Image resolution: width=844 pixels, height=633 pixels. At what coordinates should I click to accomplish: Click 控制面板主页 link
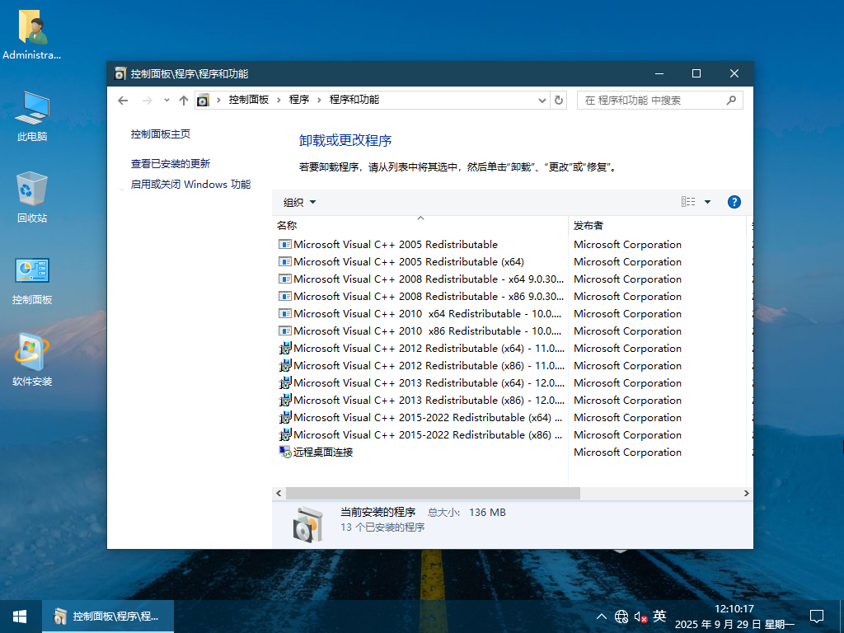160,134
